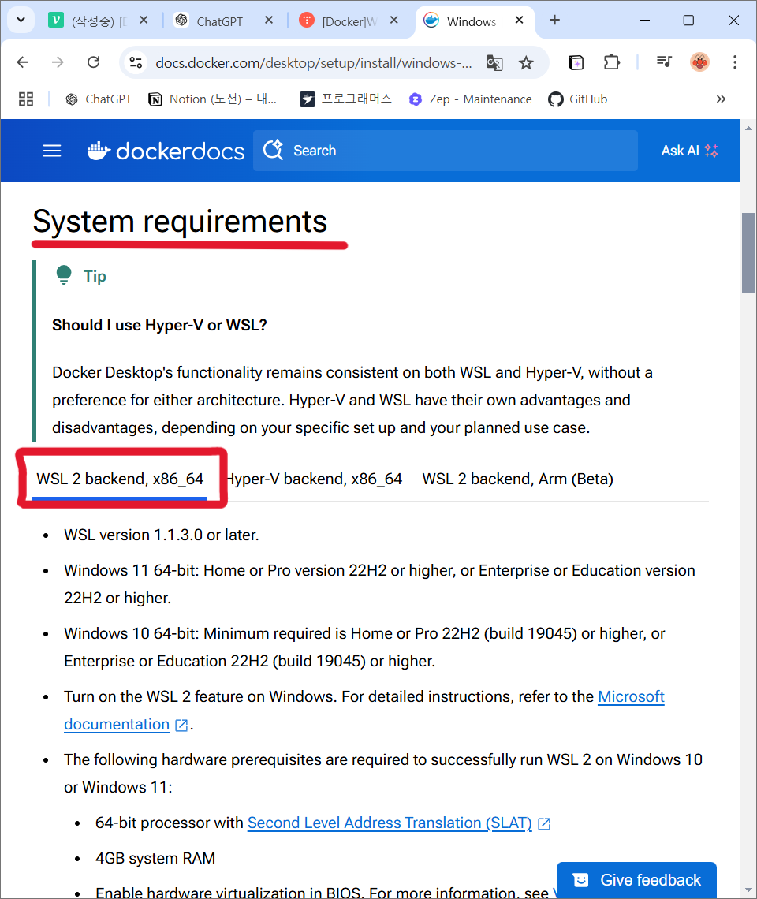Screen dimensions: 757x899
Task: Go to dockerdocs home logo
Action: pyautogui.click(x=166, y=151)
